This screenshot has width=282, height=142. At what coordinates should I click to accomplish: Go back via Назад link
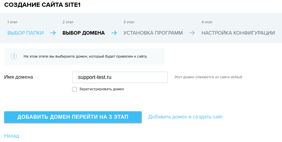(12, 136)
